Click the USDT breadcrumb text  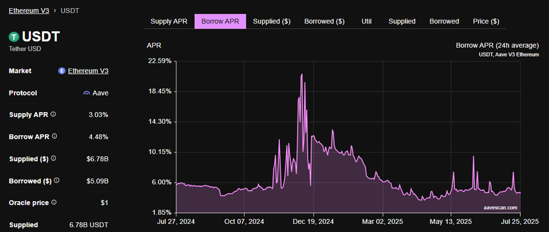tap(70, 11)
